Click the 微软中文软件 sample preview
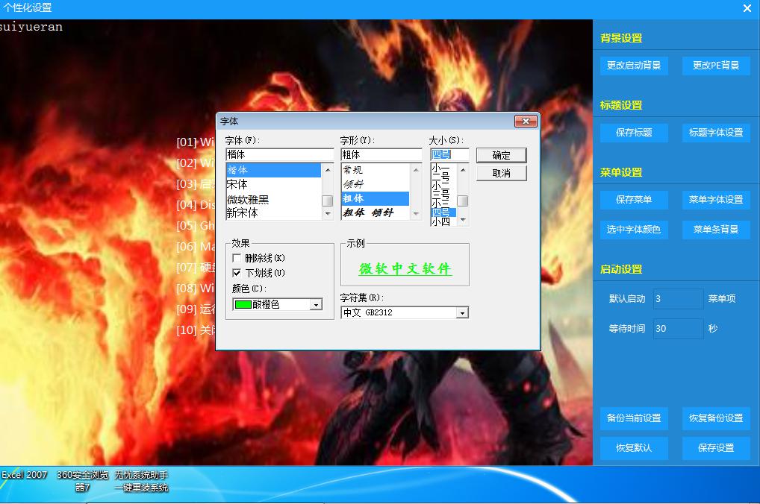This screenshot has height=504, width=760. (405, 268)
